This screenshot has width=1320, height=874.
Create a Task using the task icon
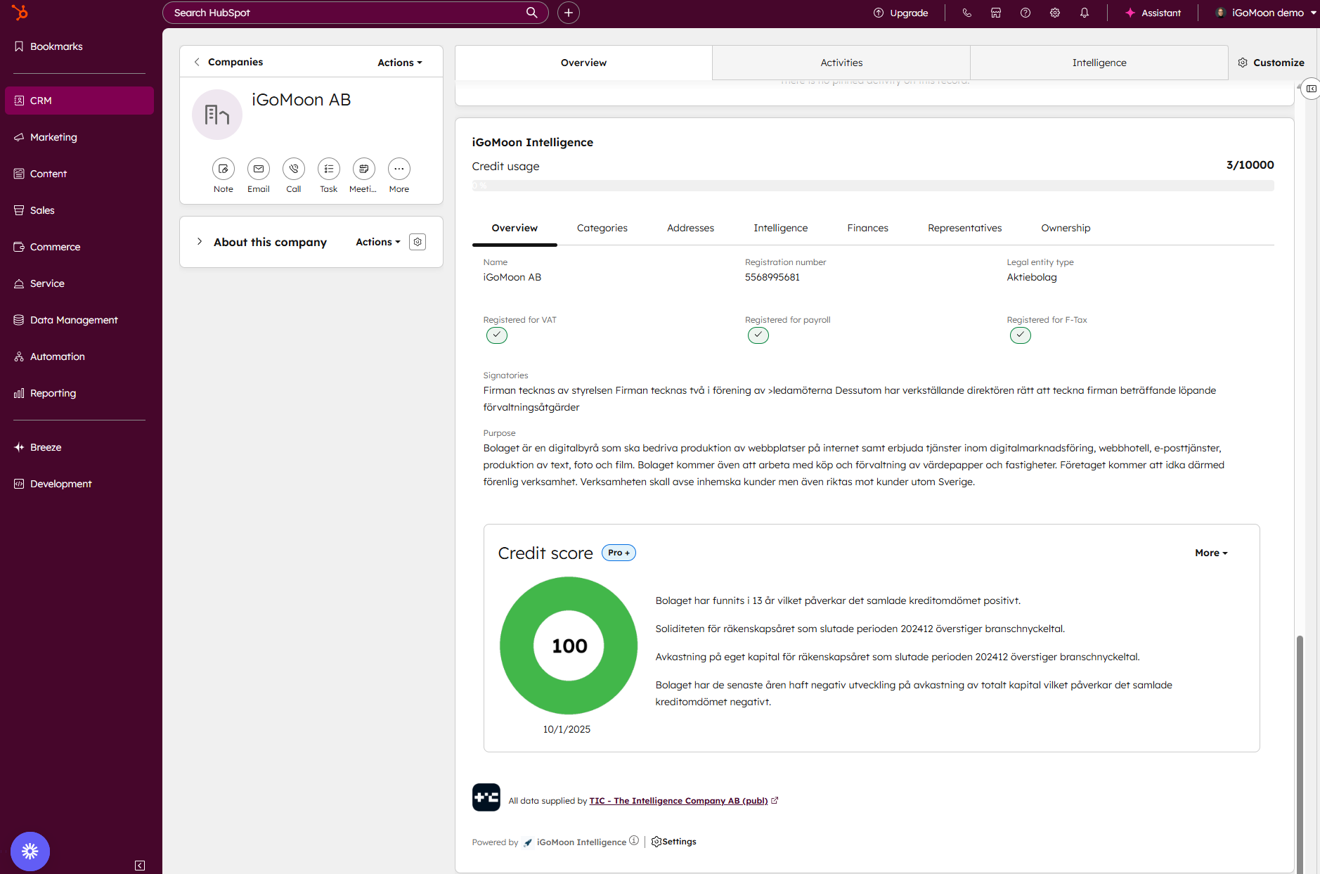point(328,169)
